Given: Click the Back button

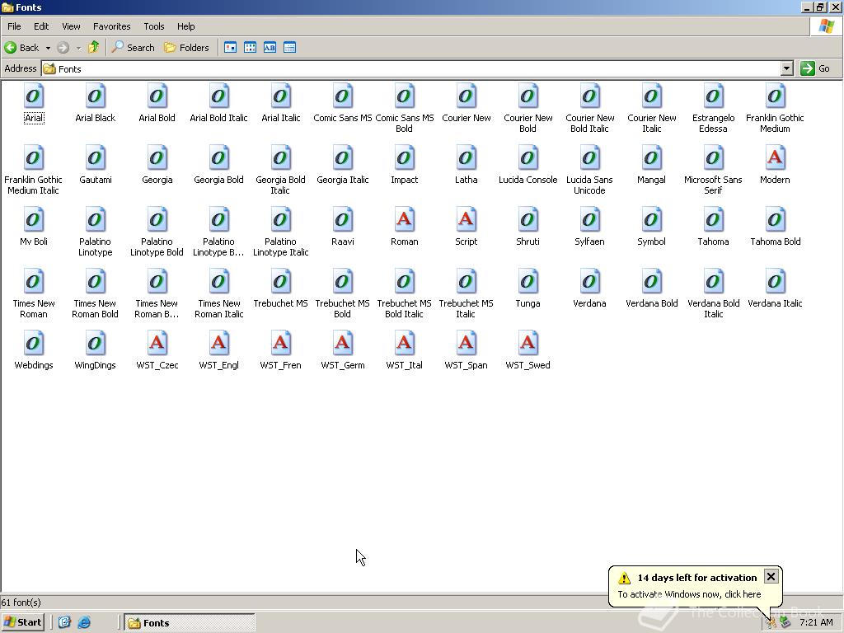Looking at the screenshot, I should (x=21, y=47).
